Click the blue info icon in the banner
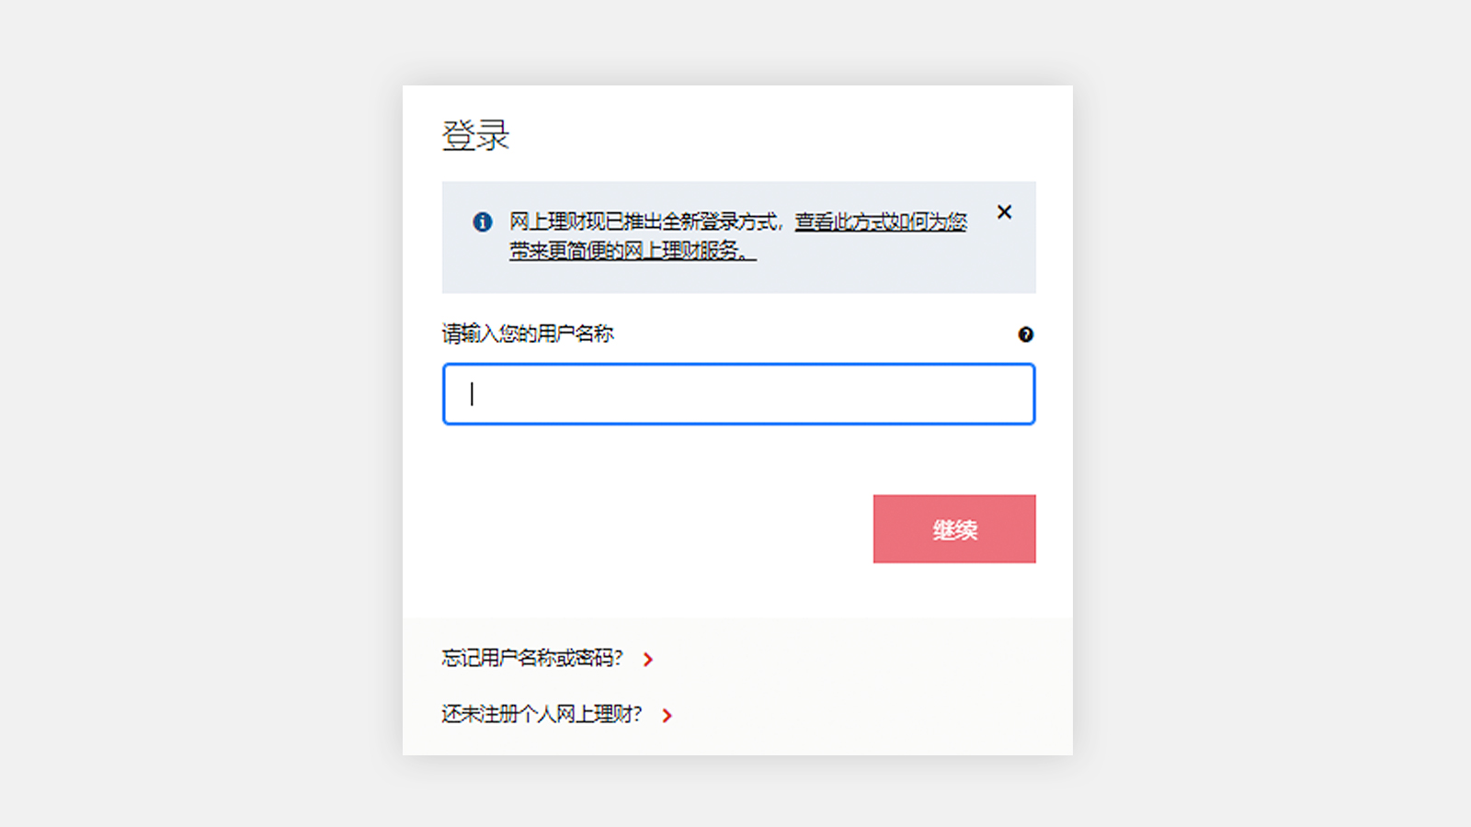 [482, 221]
